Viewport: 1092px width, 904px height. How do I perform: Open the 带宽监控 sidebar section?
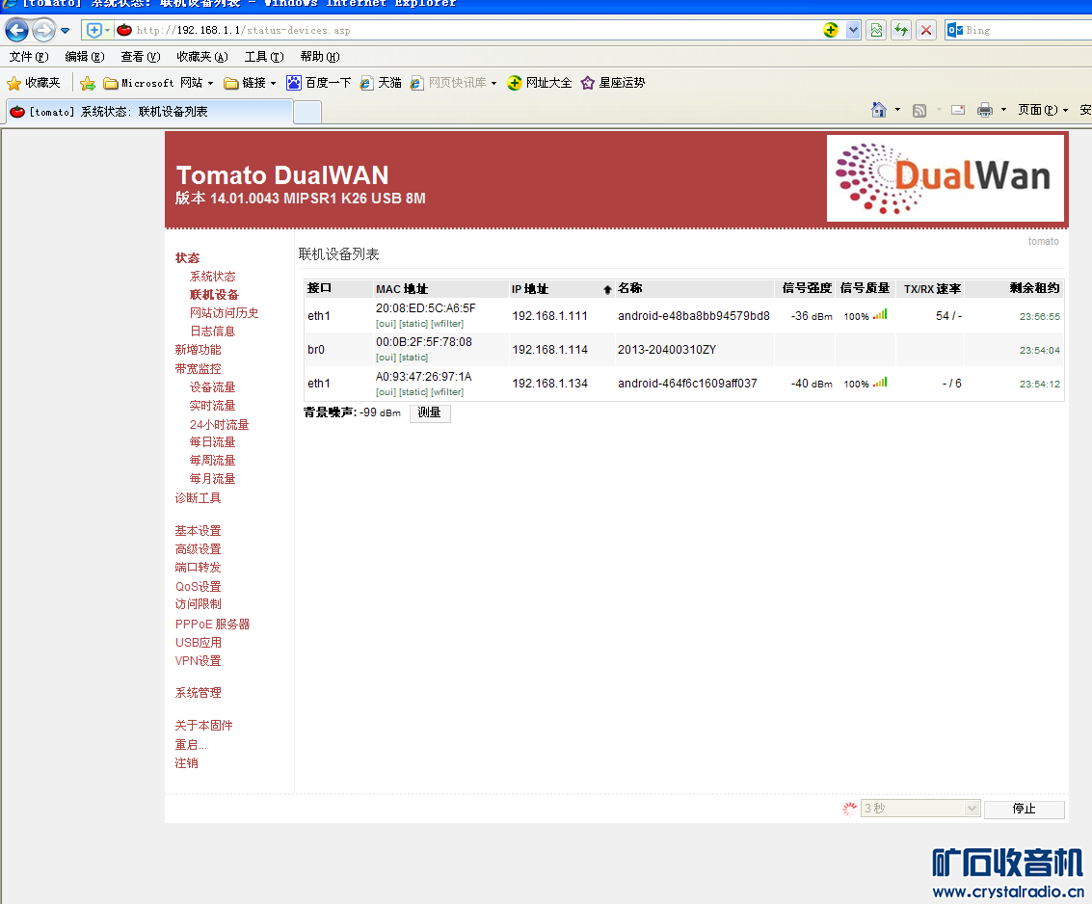click(198, 368)
